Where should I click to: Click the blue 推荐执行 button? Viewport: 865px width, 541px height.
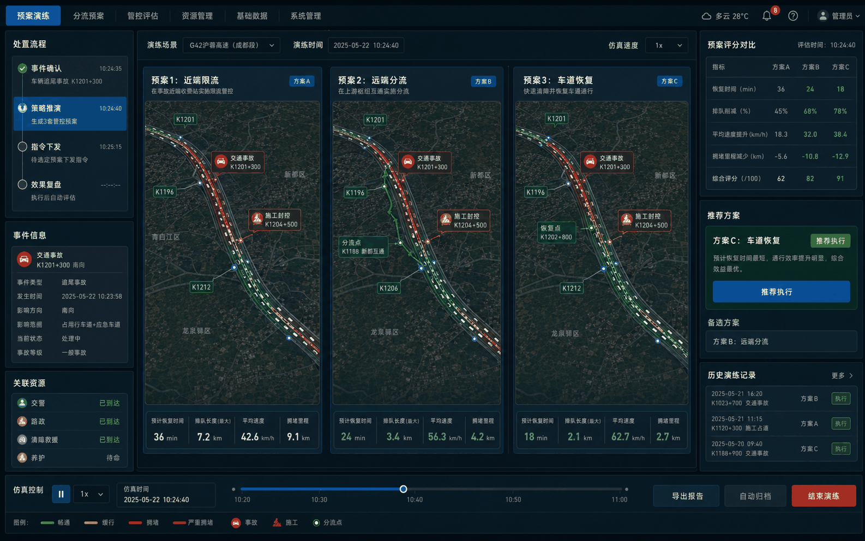[781, 292]
